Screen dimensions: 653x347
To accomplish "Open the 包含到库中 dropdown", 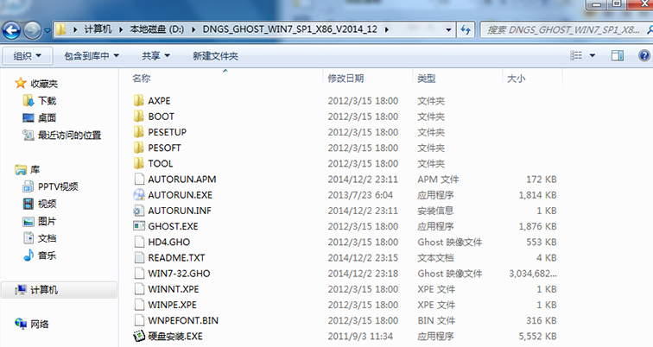I will tap(92, 56).
